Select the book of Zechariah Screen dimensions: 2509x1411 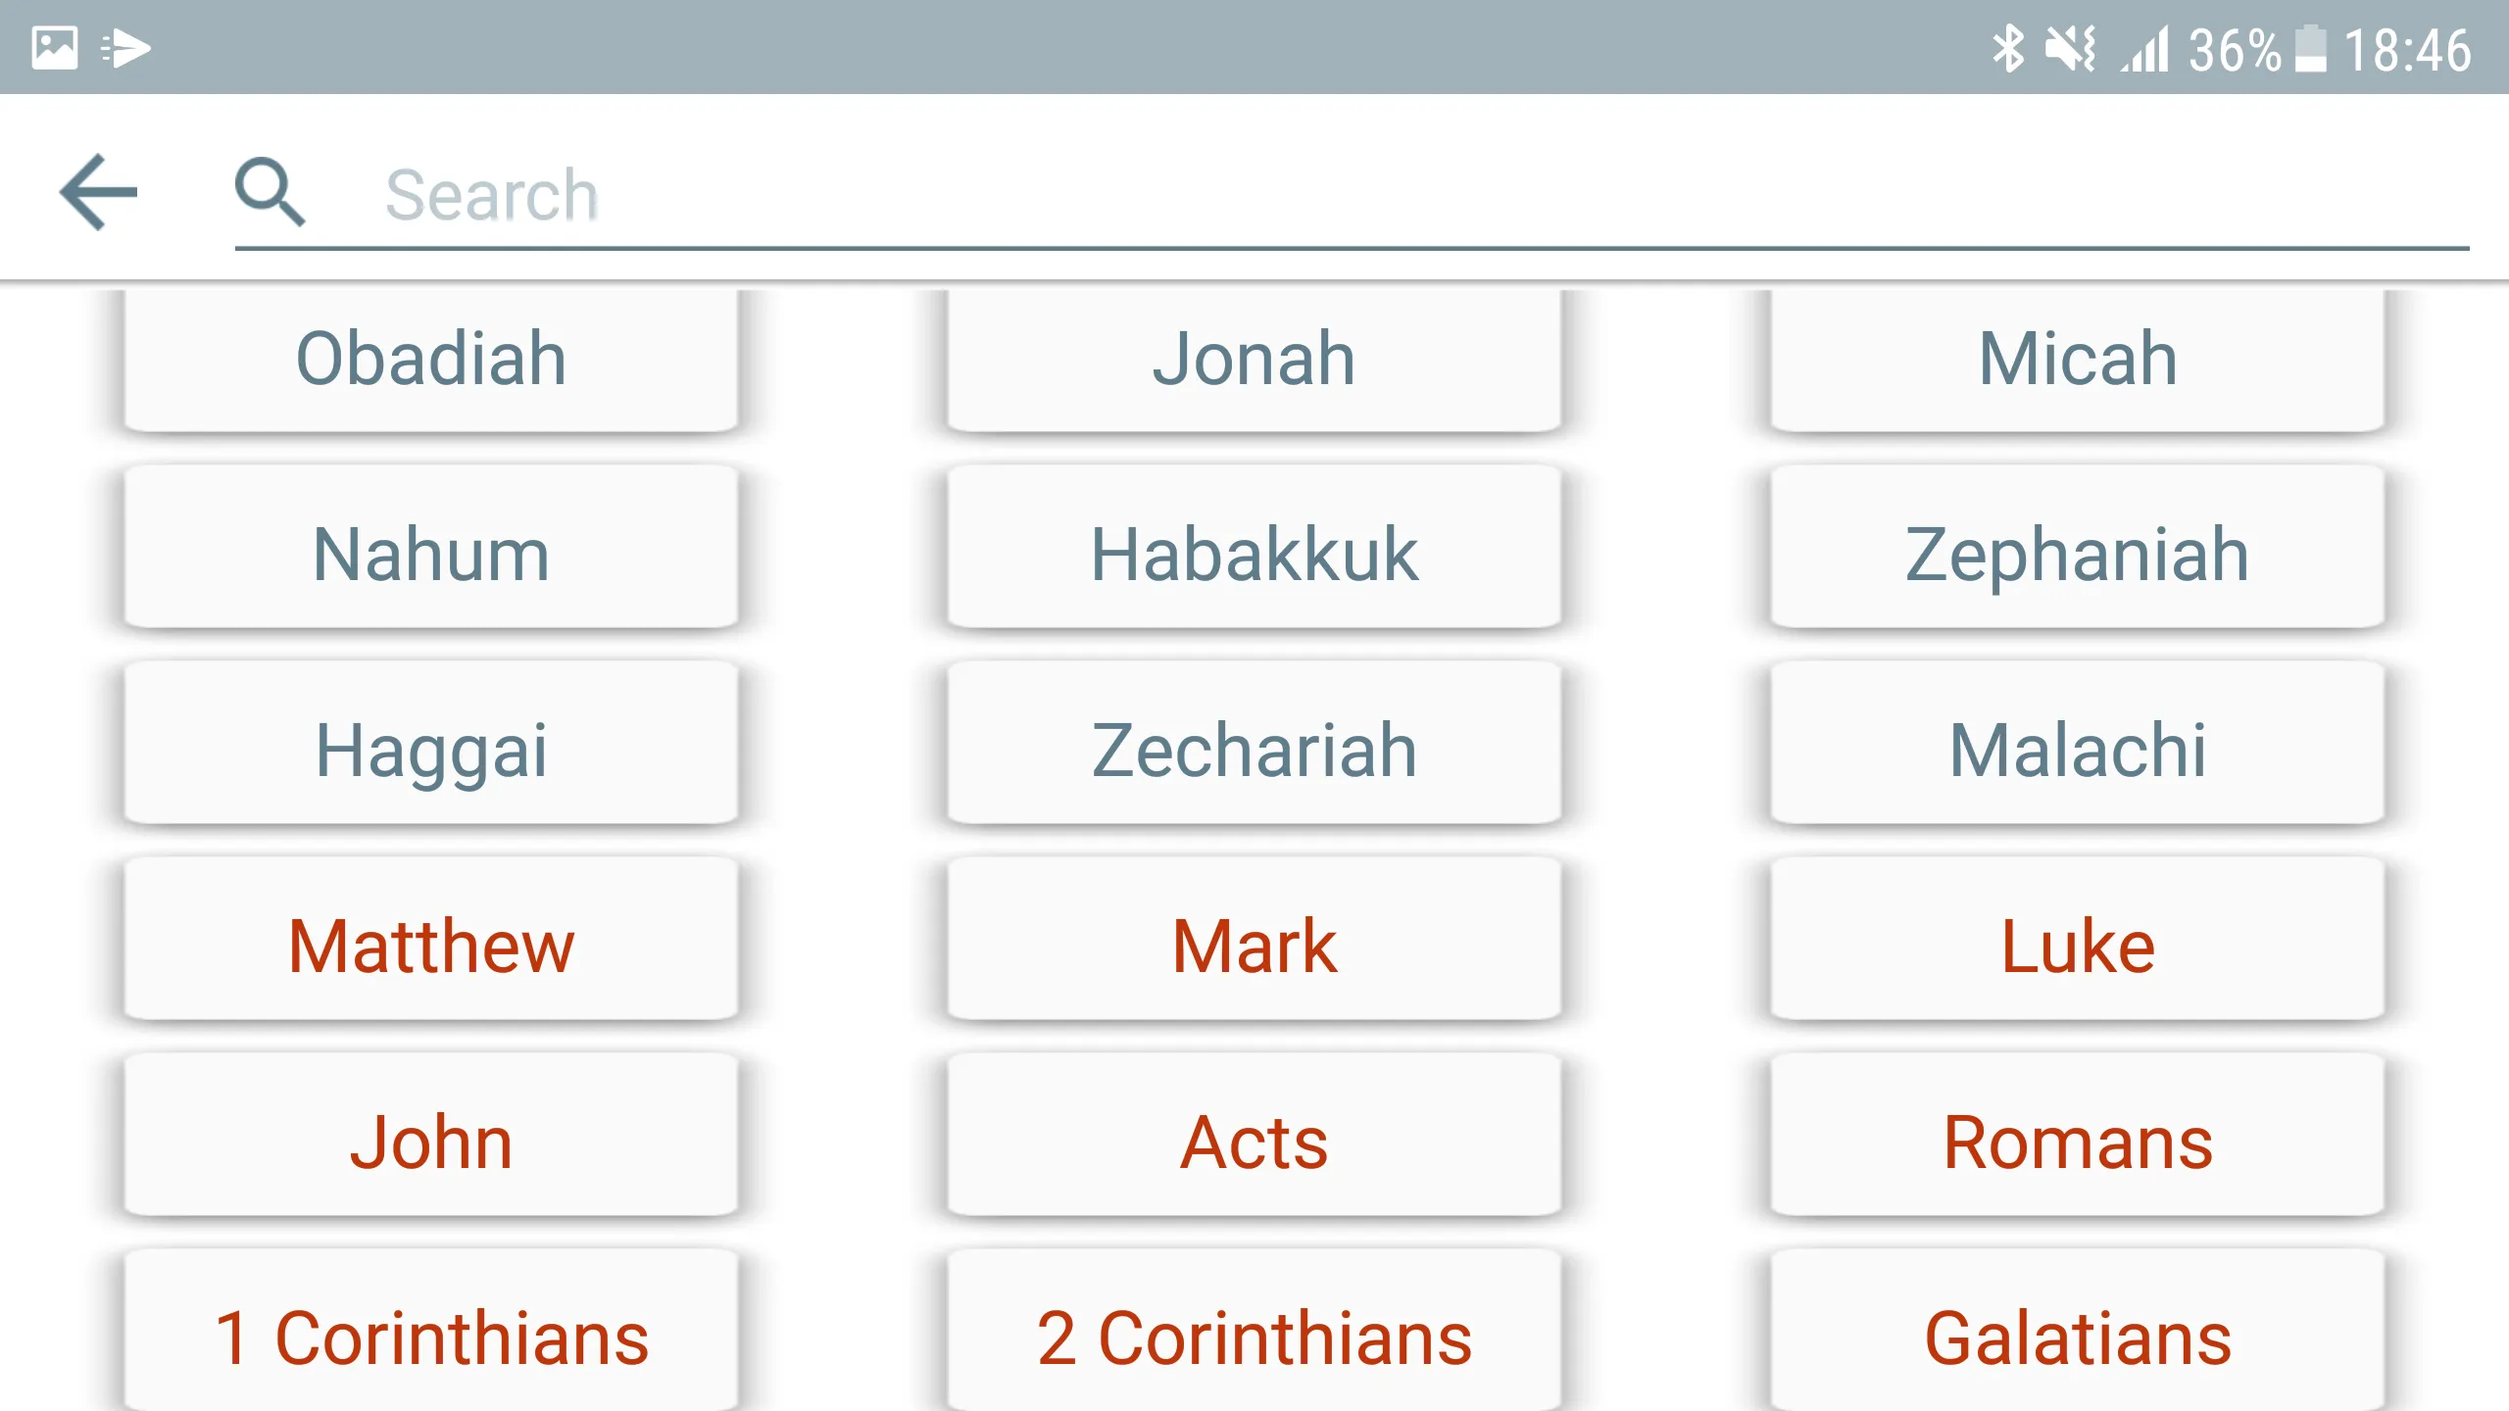tap(1253, 750)
